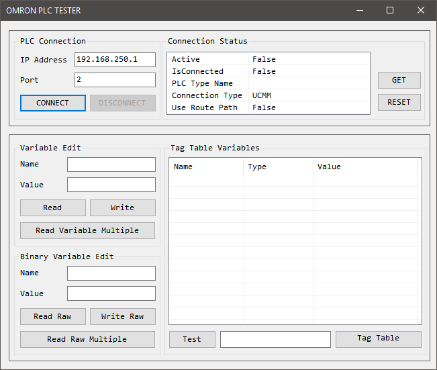Click the Write variable button

click(x=123, y=207)
